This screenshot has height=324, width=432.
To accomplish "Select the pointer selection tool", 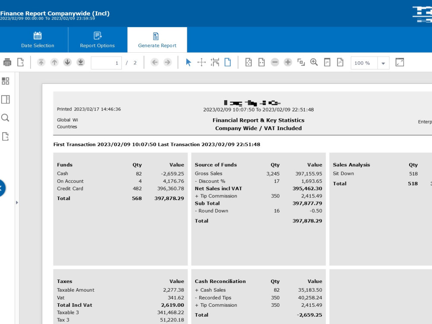I will coord(188,63).
